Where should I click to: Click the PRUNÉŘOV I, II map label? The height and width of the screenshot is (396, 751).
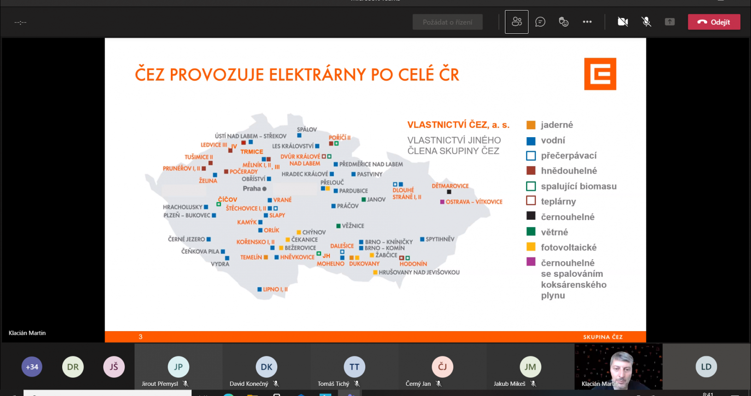pos(182,169)
